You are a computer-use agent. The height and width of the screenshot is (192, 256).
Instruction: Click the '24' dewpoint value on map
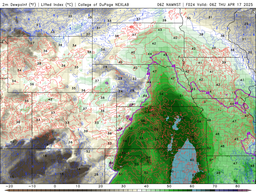tap(121, 91)
